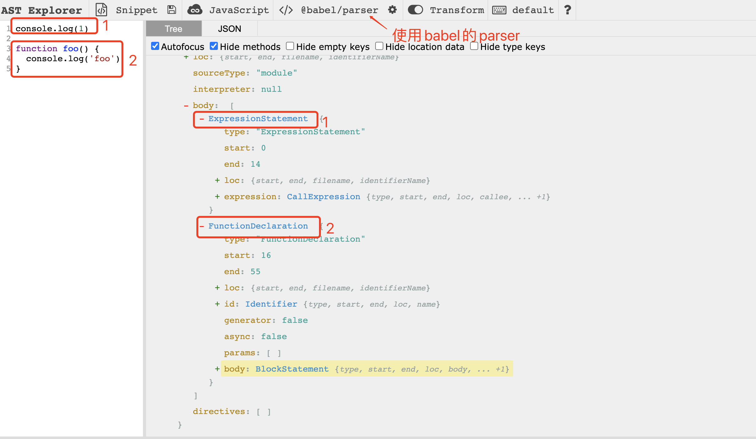Viewport: 756px width, 439px height.
Task: Click the Snippet code file icon
Action: click(101, 10)
